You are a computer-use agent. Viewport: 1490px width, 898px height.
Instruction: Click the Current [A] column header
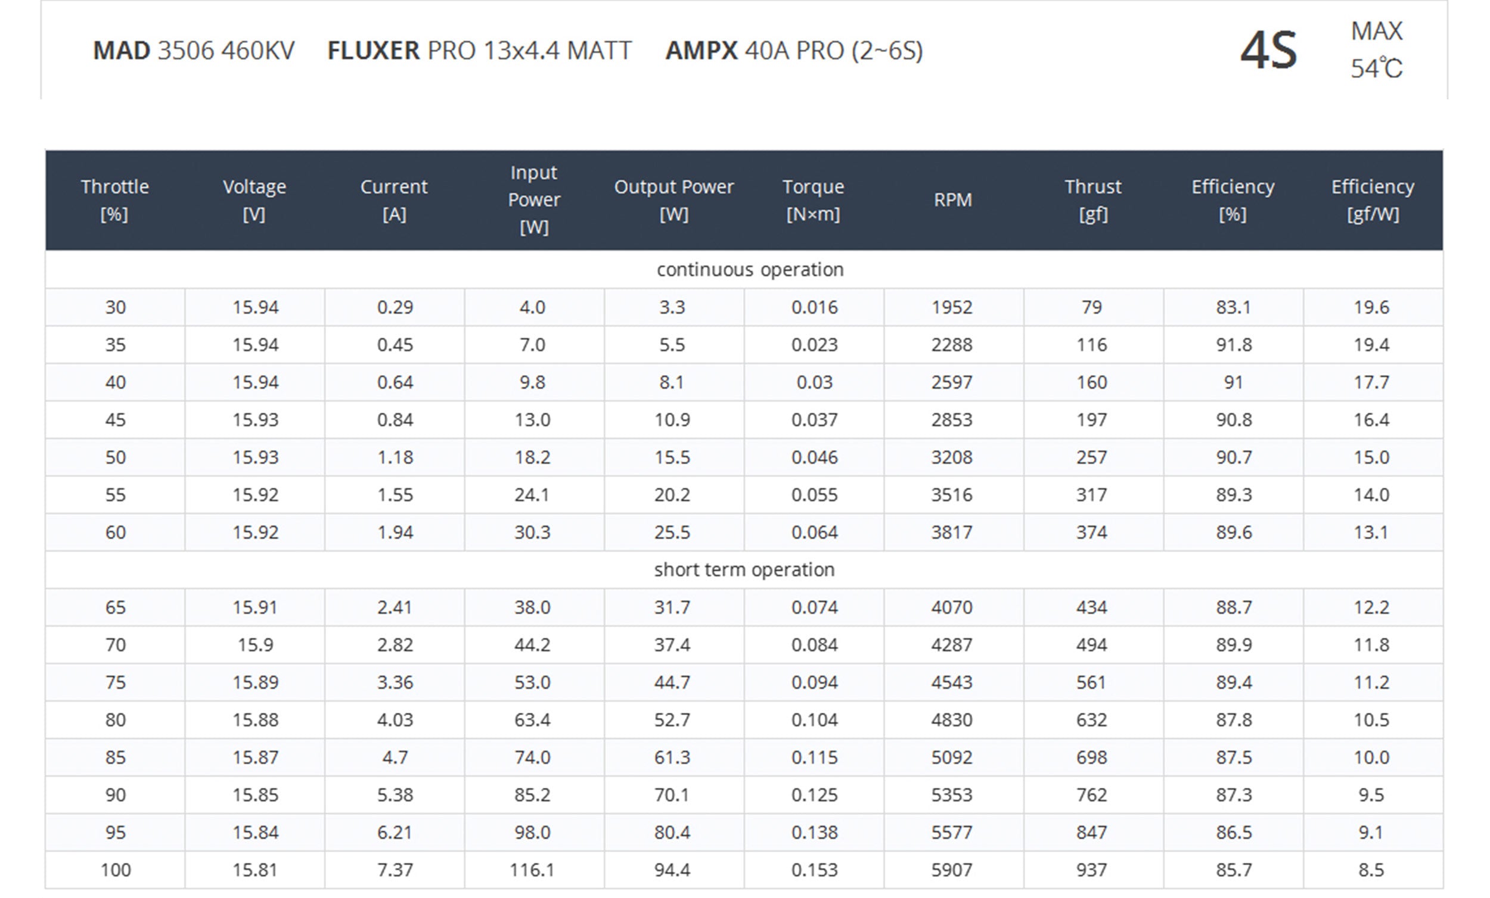395,200
